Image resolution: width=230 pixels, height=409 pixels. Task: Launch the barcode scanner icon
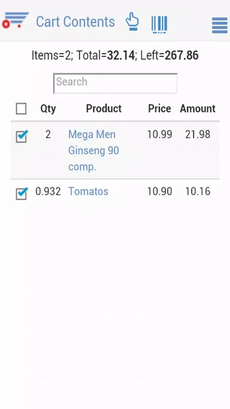coord(159,25)
